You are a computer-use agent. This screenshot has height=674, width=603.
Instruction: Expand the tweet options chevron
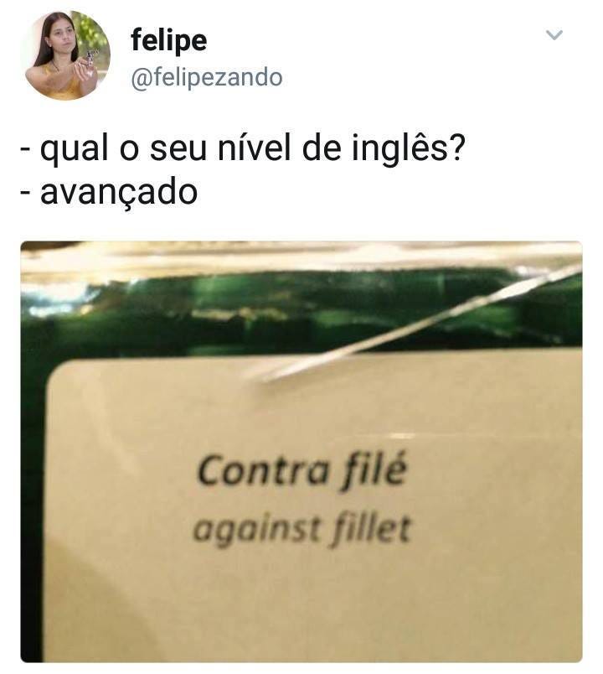pyautogui.click(x=554, y=35)
